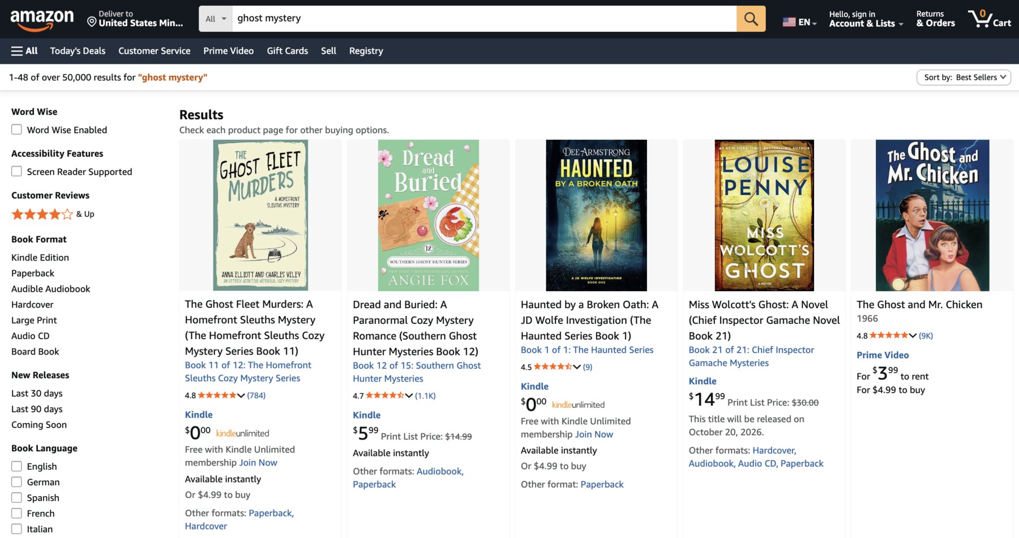Open Customer Service page
The height and width of the screenshot is (538, 1019).
point(154,51)
